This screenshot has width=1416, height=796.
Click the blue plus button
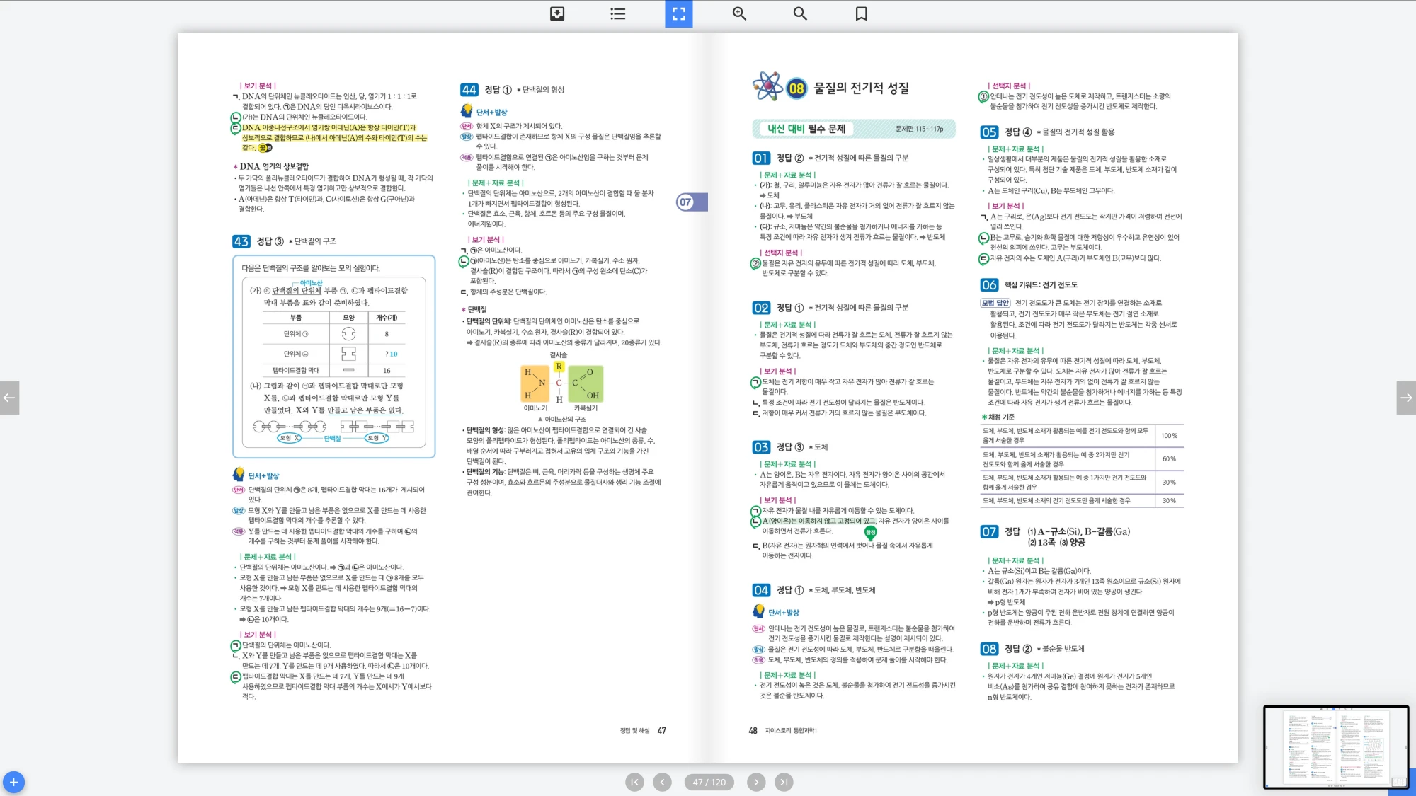[13, 782]
